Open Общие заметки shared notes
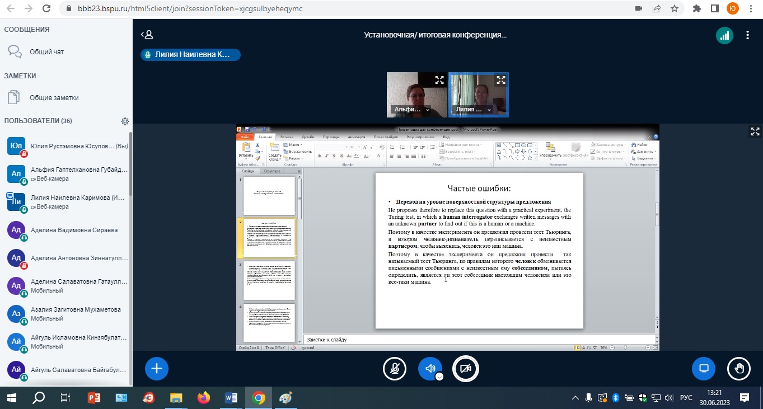This screenshot has height=409, width=763. point(54,98)
